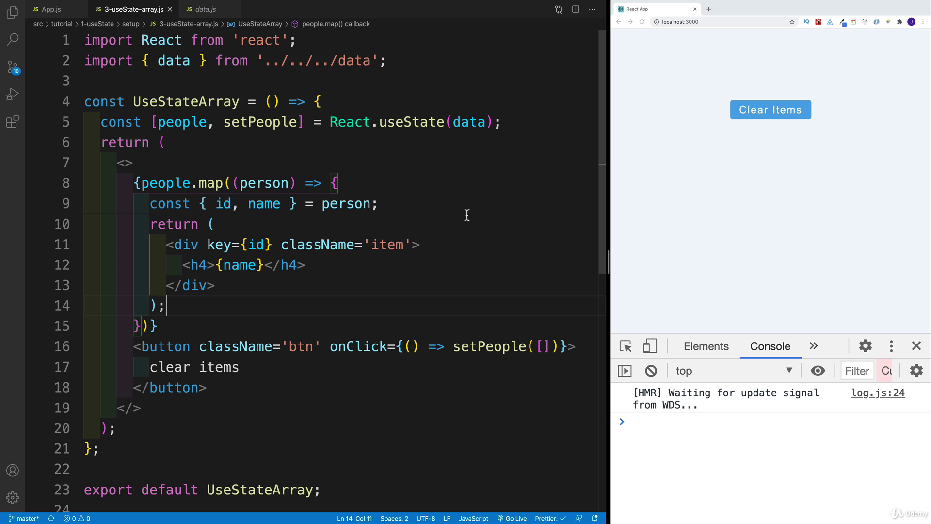Click 'Ln 14, Col 11' in status bar
Screen dimensions: 931x524
354,518
